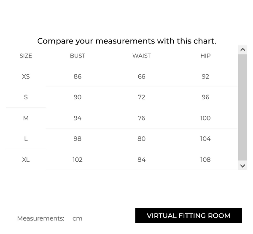Screen dimensions: 253x234
Task: Click the Measurements label
Action: click(x=40, y=218)
